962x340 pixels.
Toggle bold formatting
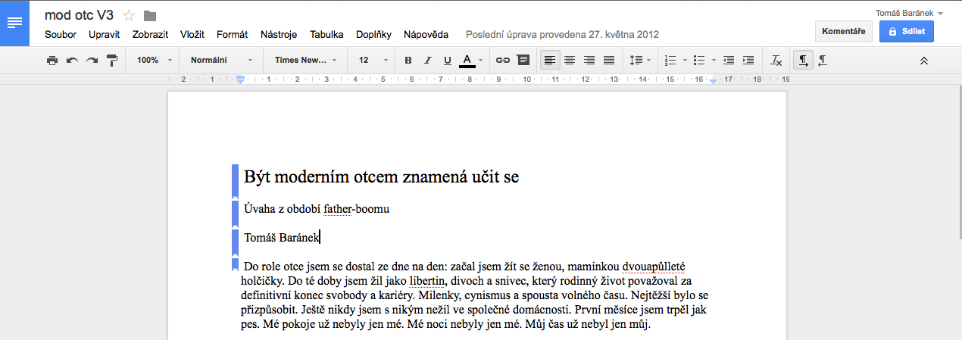(x=408, y=61)
